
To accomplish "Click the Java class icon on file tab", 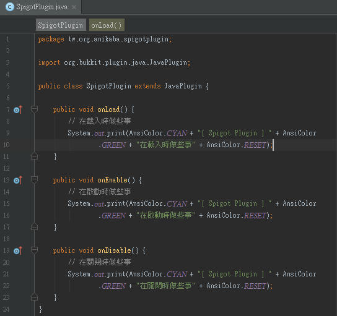I will [10, 7].
